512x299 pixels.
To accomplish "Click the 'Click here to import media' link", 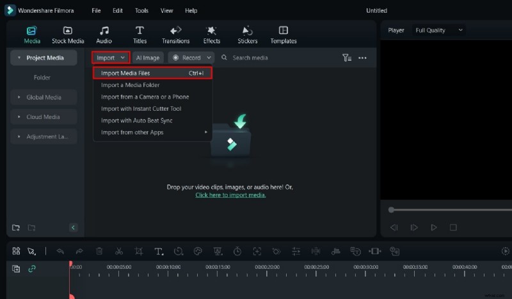I will [x=230, y=195].
